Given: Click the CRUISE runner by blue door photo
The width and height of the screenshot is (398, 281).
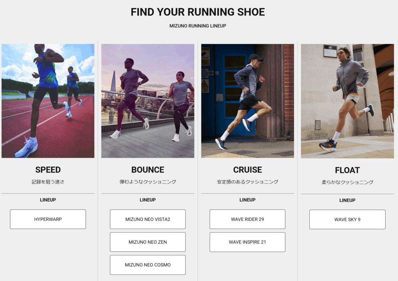Looking at the screenshot, I should [248, 101].
